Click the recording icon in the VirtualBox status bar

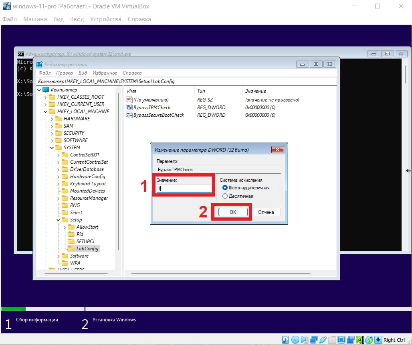tap(351, 340)
